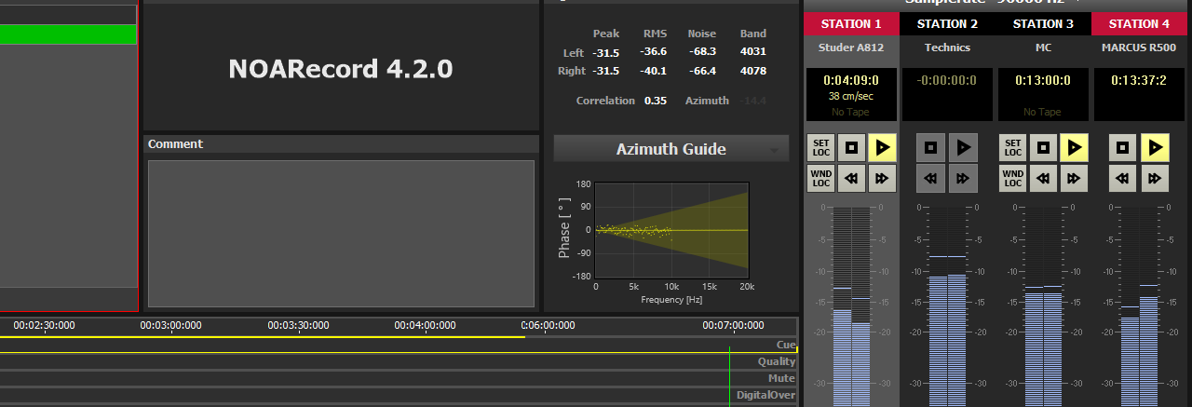Rewind the tape on Station 1
1192x407 pixels.
tap(851, 178)
